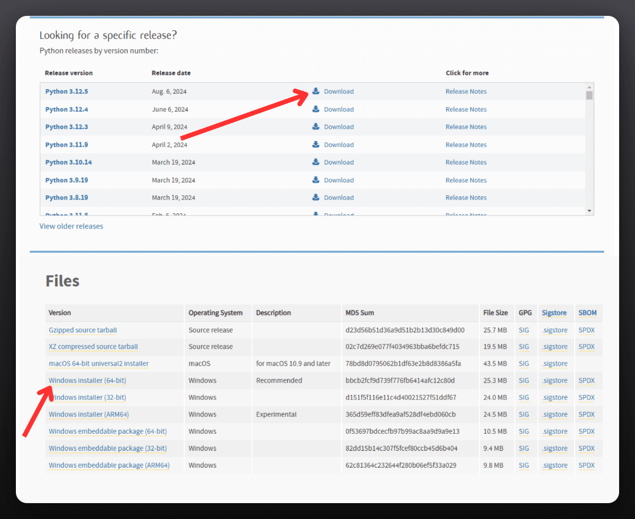Open SPDX link for embeddable package (64-bit)
This screenshot has width=635, height=519.
coord(586,432)
